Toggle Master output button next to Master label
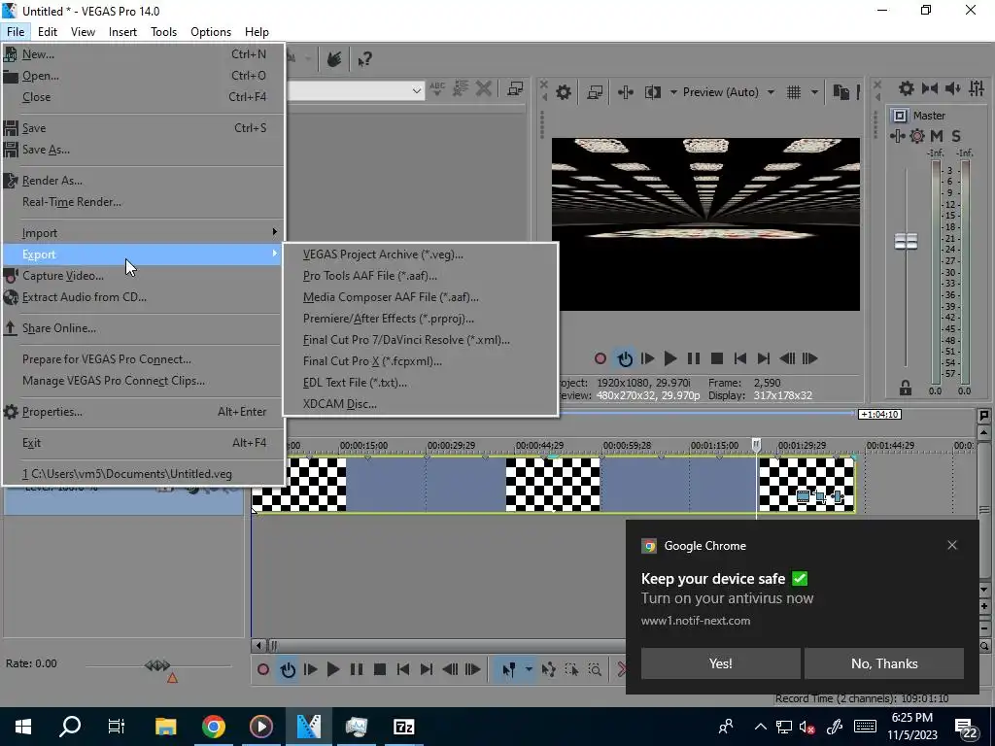Viewport: 995px width, 746px height. [x=899, y=116]
